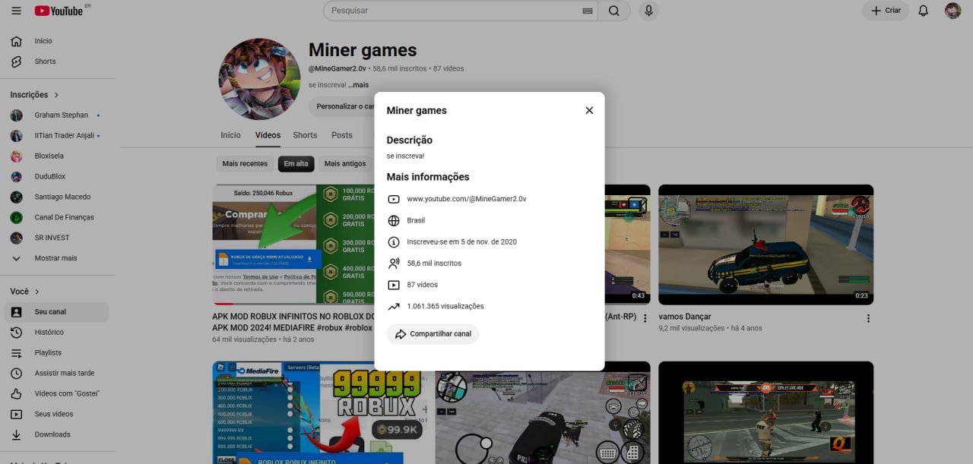Filter videos by Mais antigos
Viewport: 973px width, 464px height.
pos(345,164)
